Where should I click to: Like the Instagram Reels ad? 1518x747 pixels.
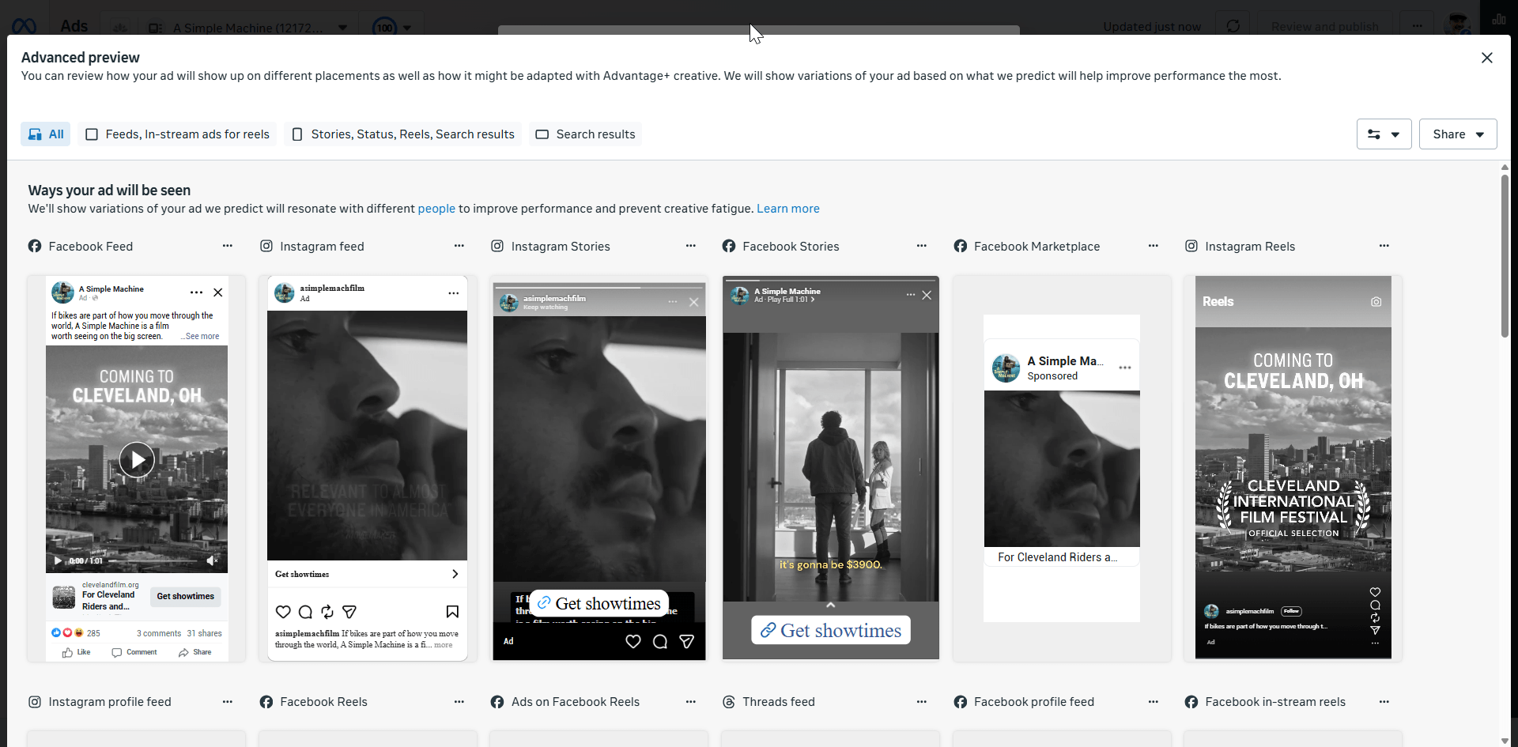coord(1376,592)
